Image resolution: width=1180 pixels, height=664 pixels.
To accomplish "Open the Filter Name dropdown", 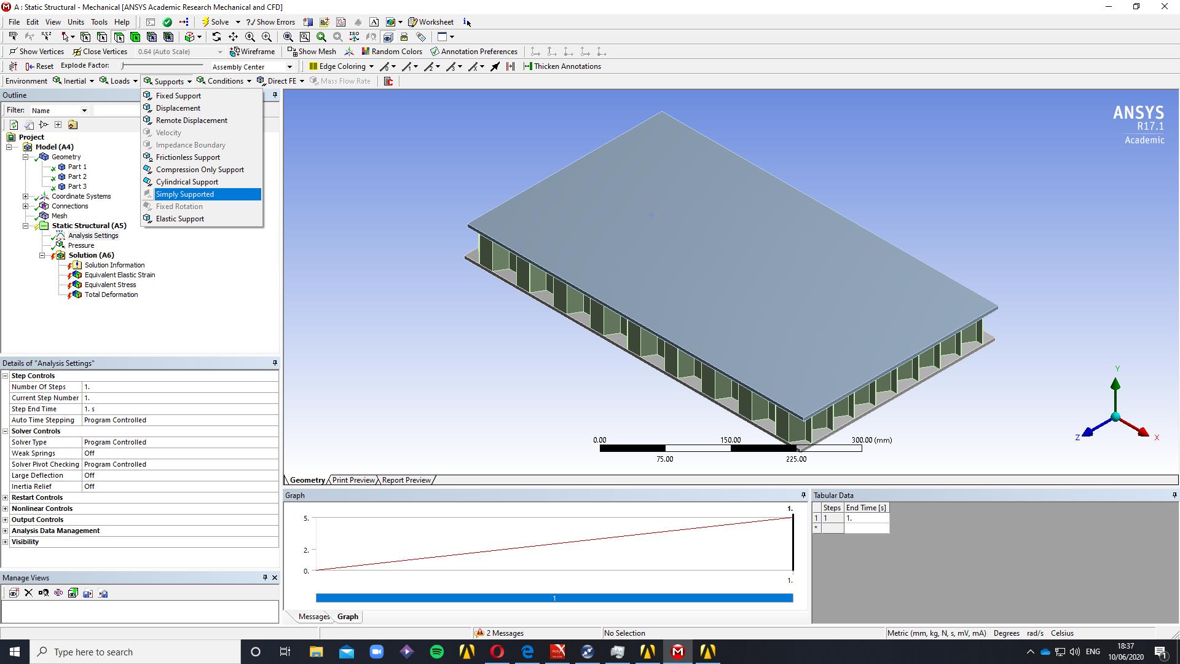I will pos(59,111).
